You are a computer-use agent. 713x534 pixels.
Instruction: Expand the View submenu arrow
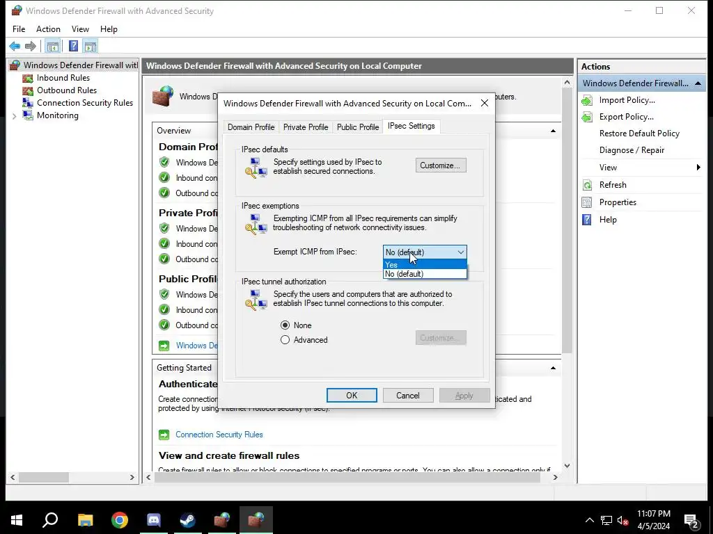click(x=698, y=168)
